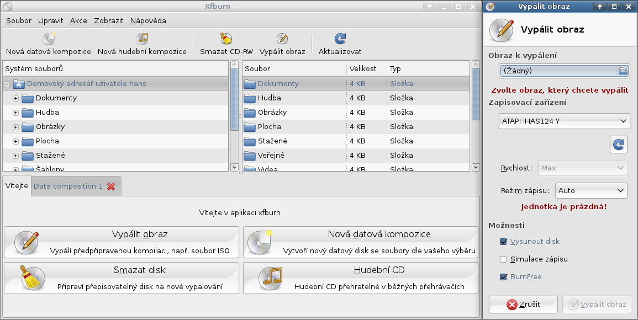Toggle the Vysunout disk checkbox
This screenshot has width=638, height=320.
click(x=503, y=242)
